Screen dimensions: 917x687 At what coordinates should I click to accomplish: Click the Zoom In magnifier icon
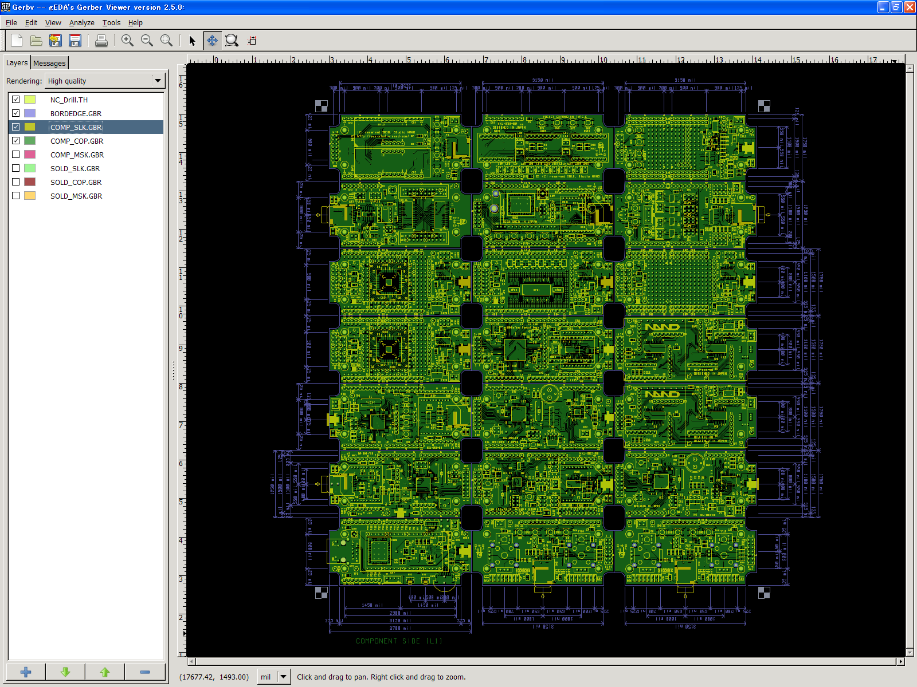point(127,41)
